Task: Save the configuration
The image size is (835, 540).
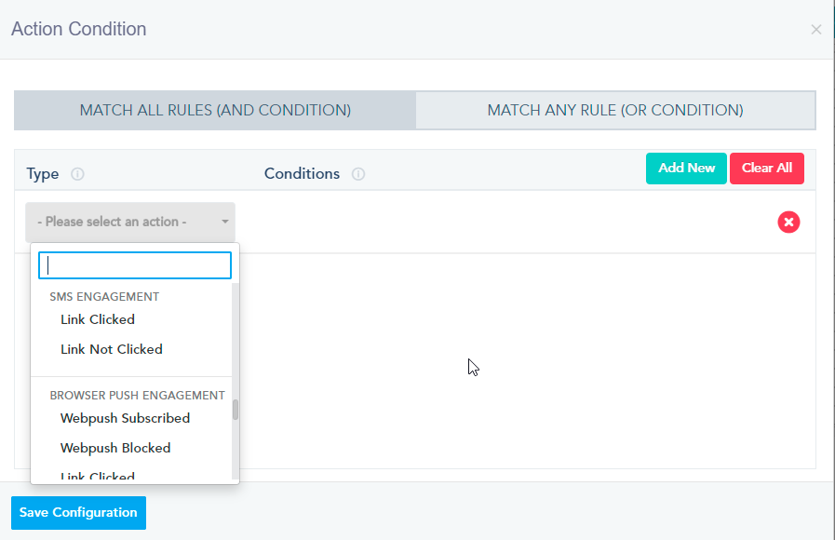Action: tap(78, 513)
